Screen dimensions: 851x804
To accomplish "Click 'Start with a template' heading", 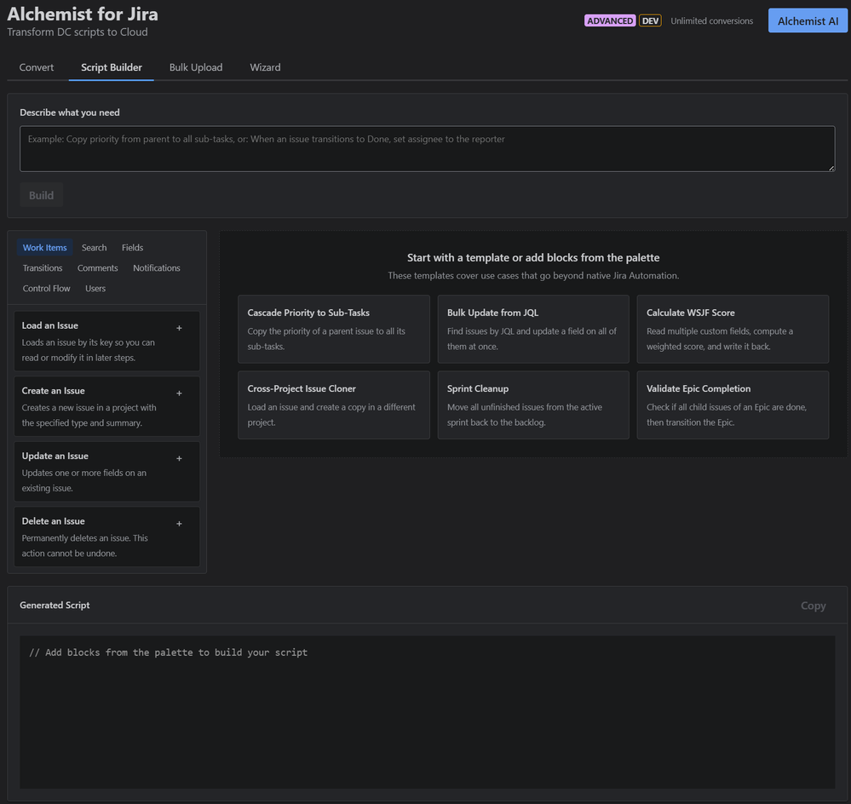I will tap(533, 258).
